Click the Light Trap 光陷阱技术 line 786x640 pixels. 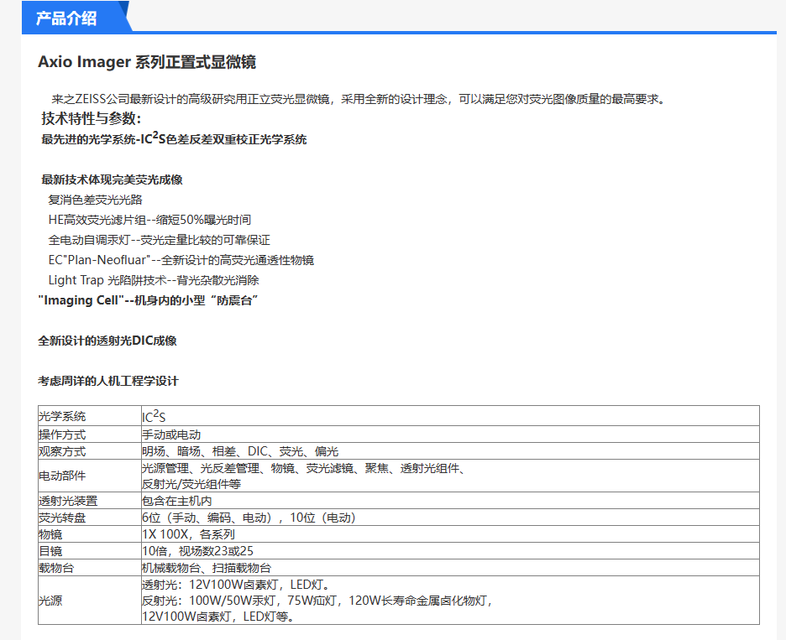point(154,280)
